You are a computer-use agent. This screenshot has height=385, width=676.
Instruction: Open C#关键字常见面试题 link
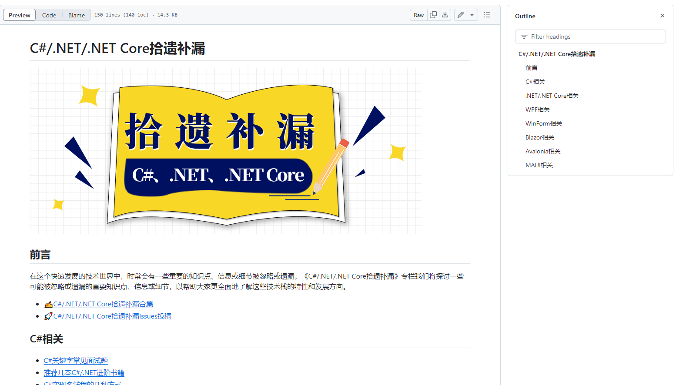(x=76, y=361)
